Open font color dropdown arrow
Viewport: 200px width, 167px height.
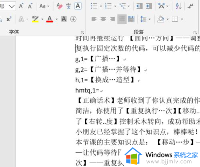[x=57, y=19]
